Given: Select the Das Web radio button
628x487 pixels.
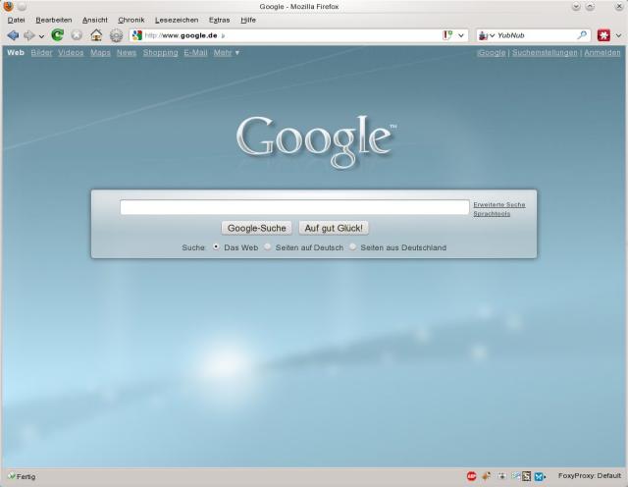Looking at the screenshot, I should point(216,246).
